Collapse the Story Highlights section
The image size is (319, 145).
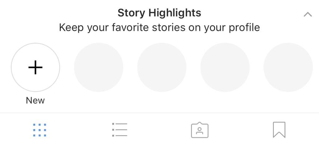pos(307,14)
